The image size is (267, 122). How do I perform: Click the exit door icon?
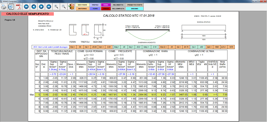[x=71, y=7]
